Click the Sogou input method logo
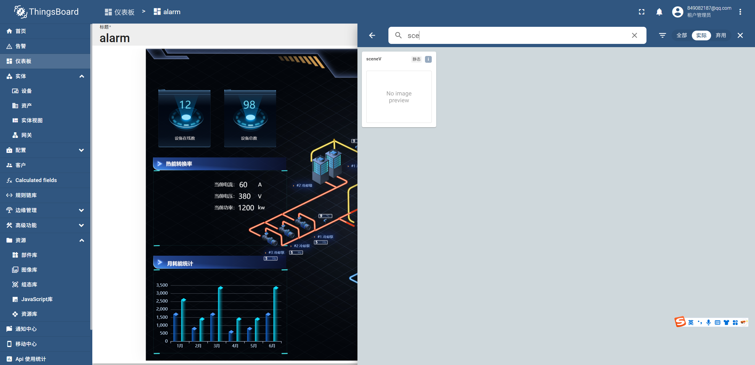The image size is (755, 365). tap(680, 322)
